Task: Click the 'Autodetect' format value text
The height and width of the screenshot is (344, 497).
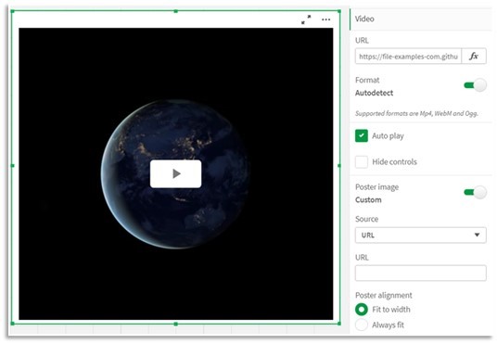Action: [x=374, y=93]
